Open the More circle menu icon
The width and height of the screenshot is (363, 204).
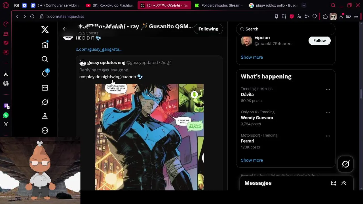point(45,130)
